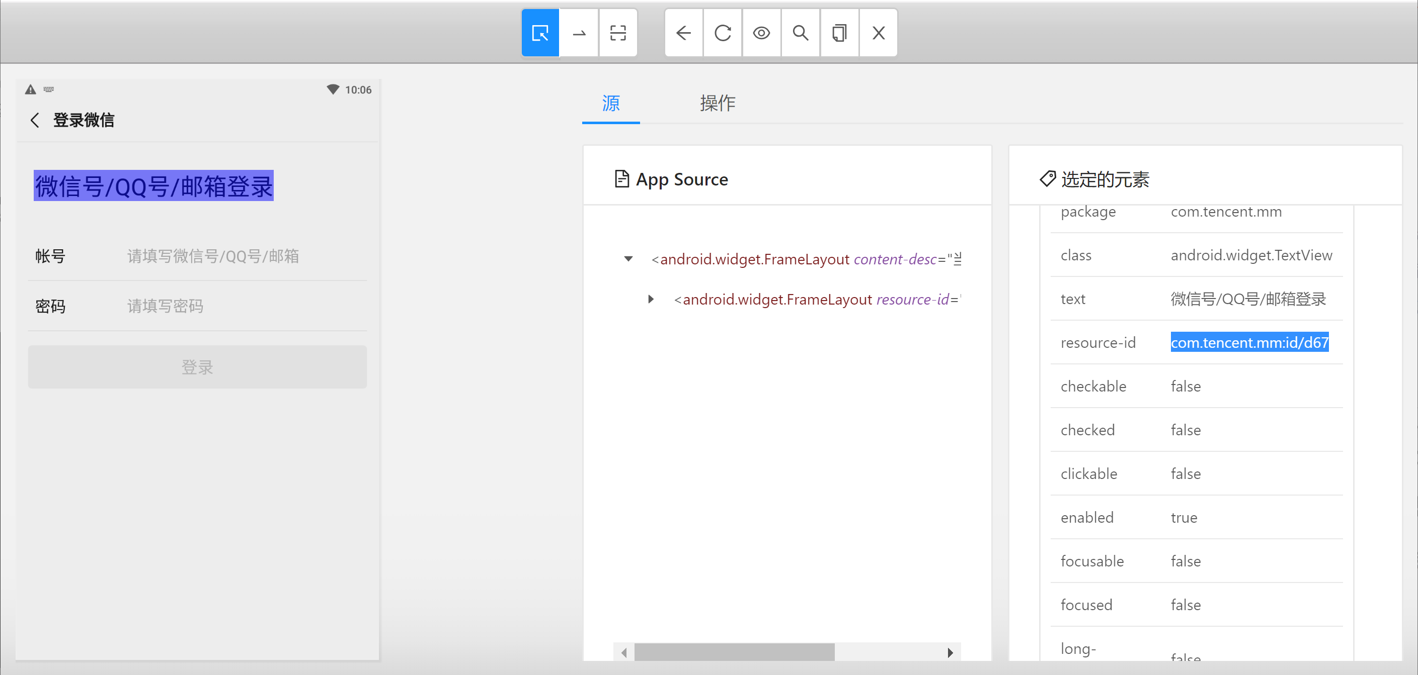The width and height of the screenshot is (1418, 675).
Task: Collapse the root FrameLayout content-desc node
Action: pos(628,259)
